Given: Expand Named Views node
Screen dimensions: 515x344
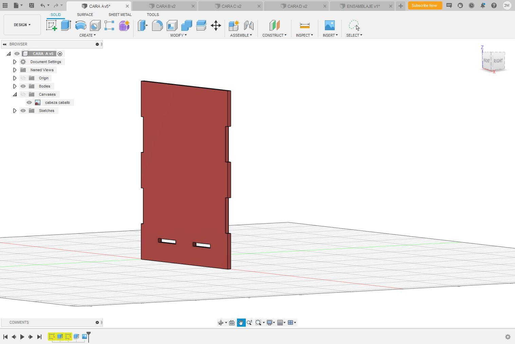Looking at the screenshot, I should coord(15,70).
